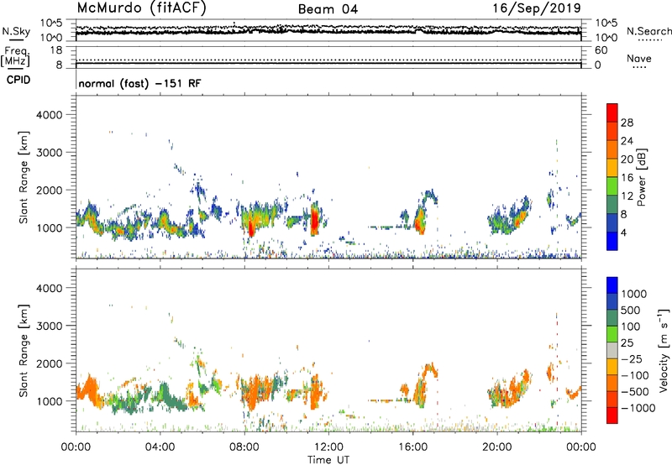The image size is (672, 465).
Task: Click 'normal (fast) -151 RF' text
Action: point(139,83)
